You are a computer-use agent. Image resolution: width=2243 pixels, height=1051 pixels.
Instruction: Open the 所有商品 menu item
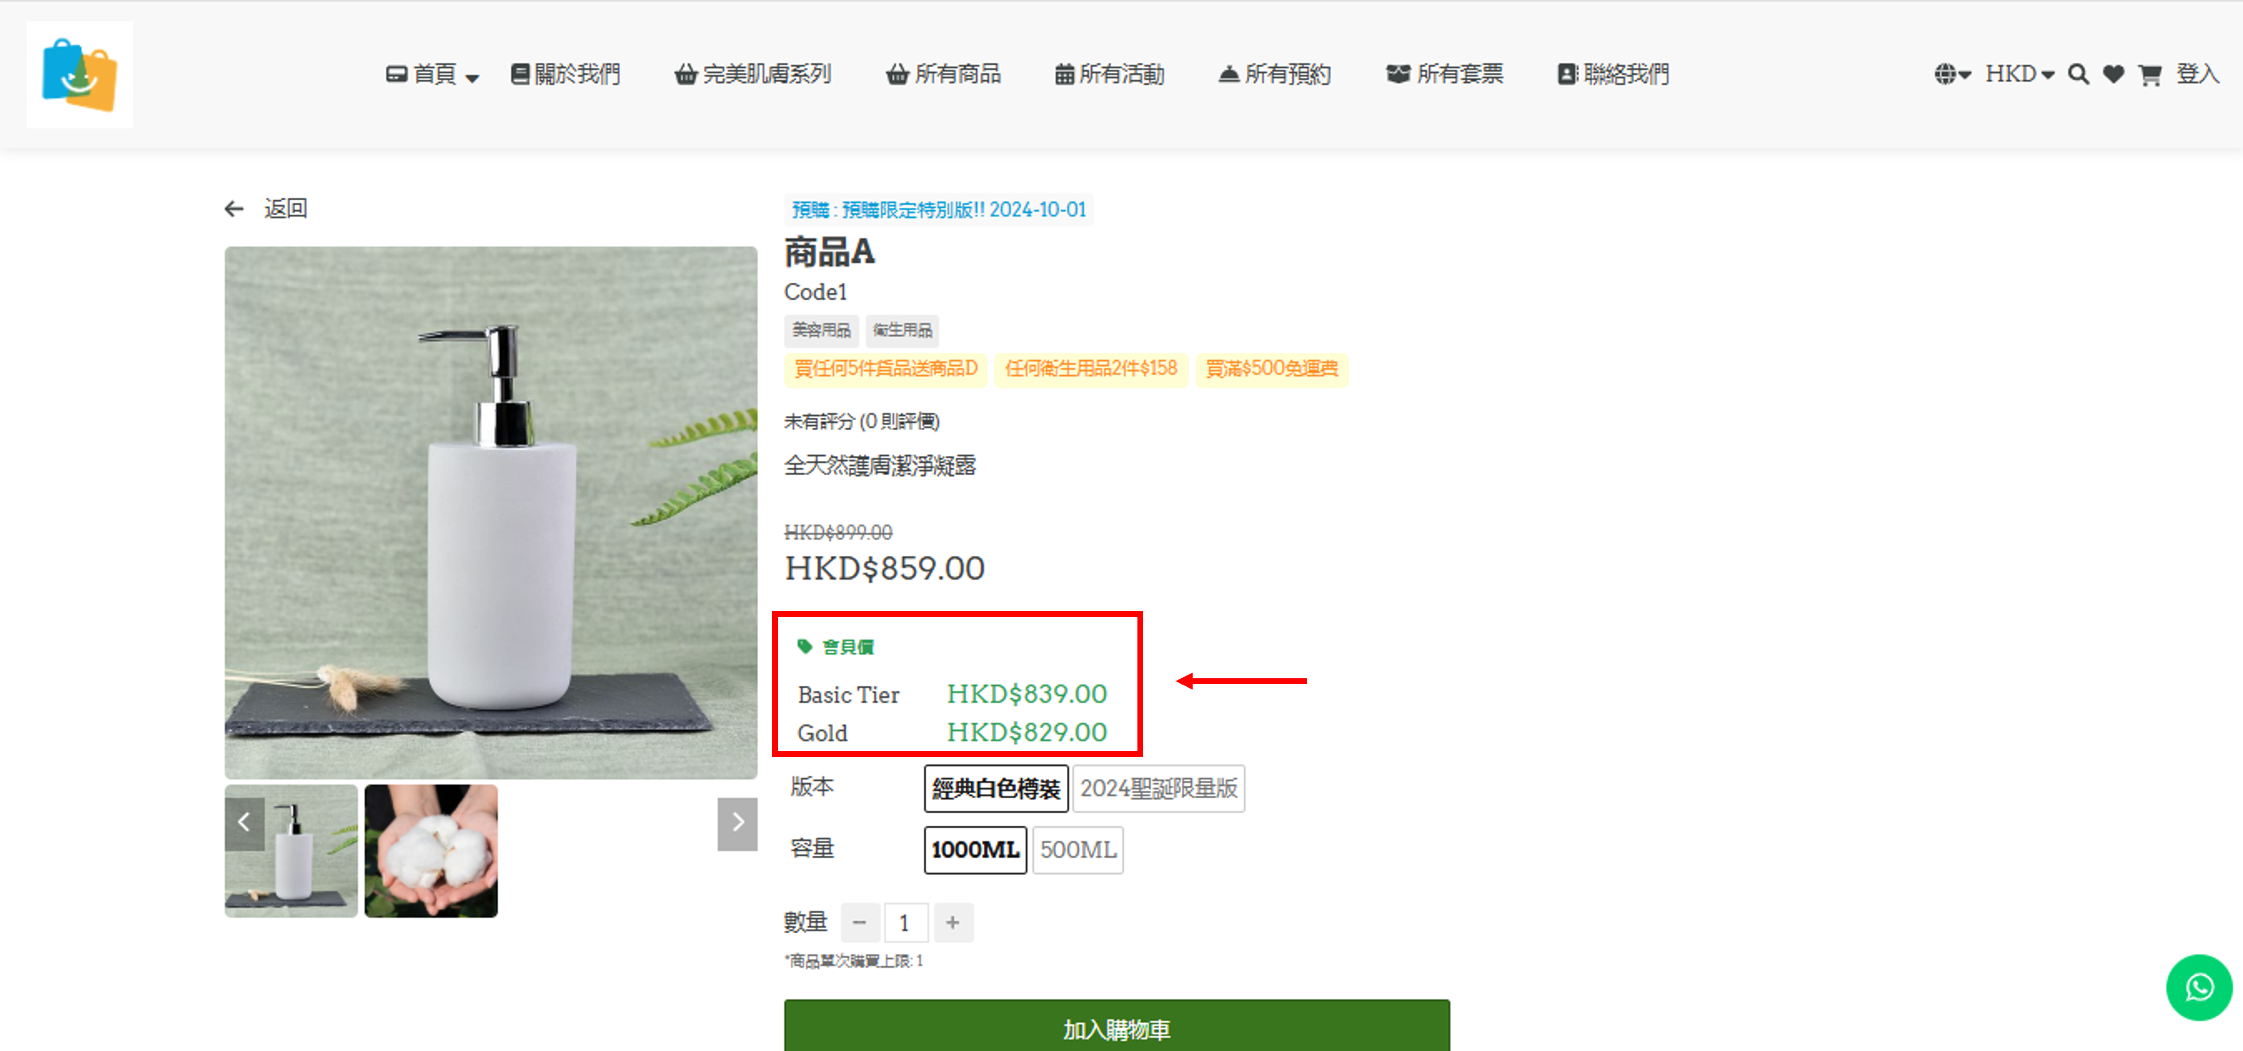[x=943, y=75]
